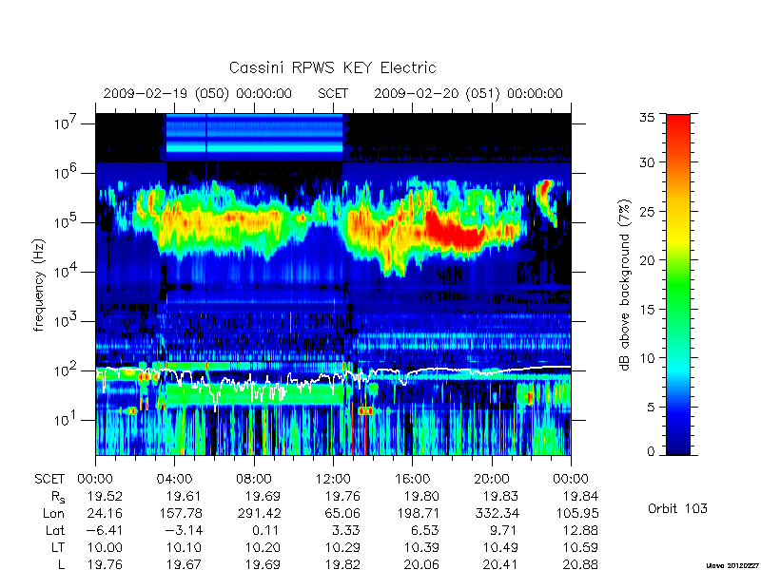Click the 10^1 frequency tick label
The width and height of the screenshot is (761, 570).
[67, 420]
